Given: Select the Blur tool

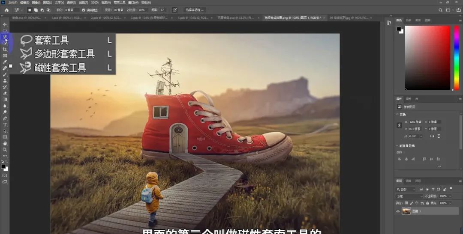Looking at the screenshot, I should (5, 106).
